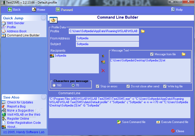Collapse the Quick Jump panel
The width and height of the screenshot is (195, 136).
pos(43,18)
